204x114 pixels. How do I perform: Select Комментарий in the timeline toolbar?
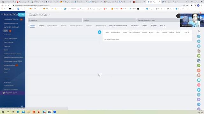point(115,32)
